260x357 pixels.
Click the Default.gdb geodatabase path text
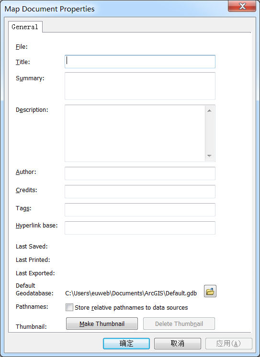pyautogui.click(x=131, y=293)
